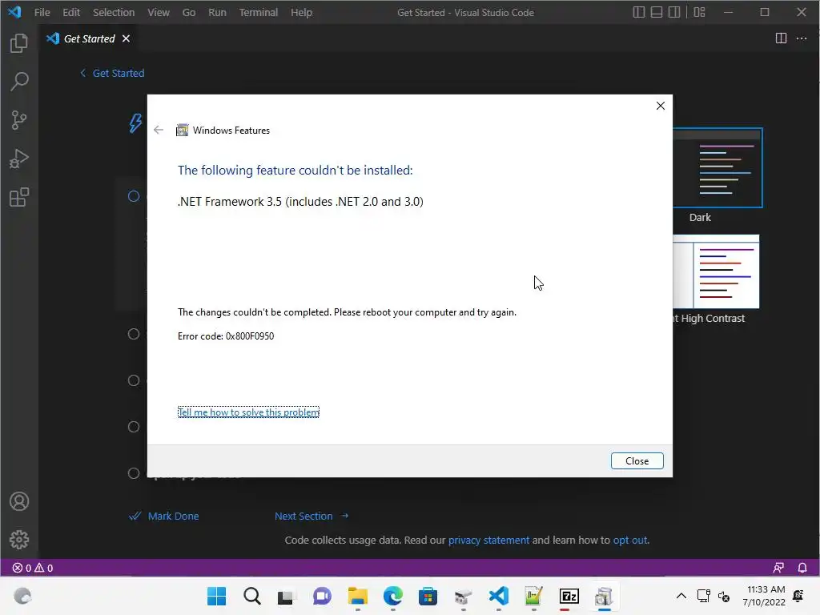The image size is (820, 615).
Task: Open the privacy statement link
Action: tap(488, 540)
